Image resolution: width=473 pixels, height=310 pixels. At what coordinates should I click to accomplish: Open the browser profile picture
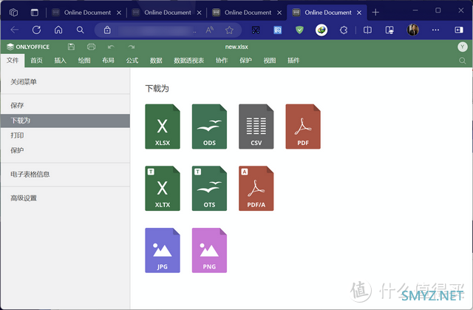tap(412, 30)
